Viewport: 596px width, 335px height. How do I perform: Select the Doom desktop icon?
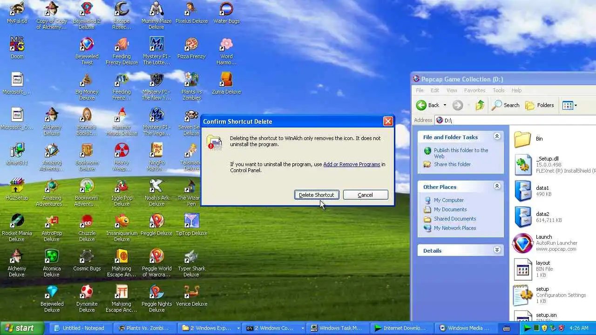(x=17, y=48)
